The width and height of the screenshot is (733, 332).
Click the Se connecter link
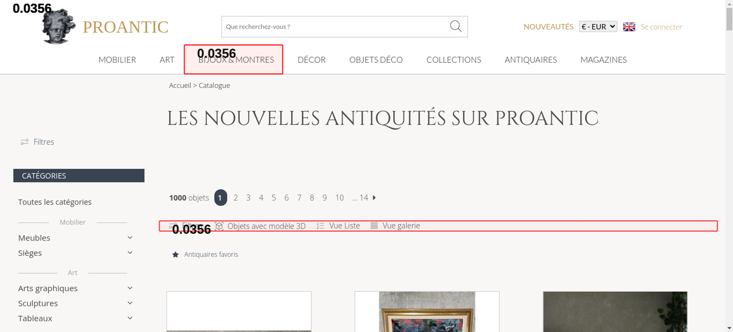point(661,27)
